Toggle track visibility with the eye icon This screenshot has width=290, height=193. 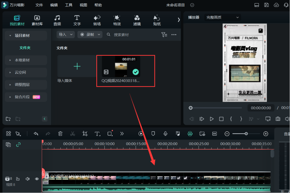point(37,179)
